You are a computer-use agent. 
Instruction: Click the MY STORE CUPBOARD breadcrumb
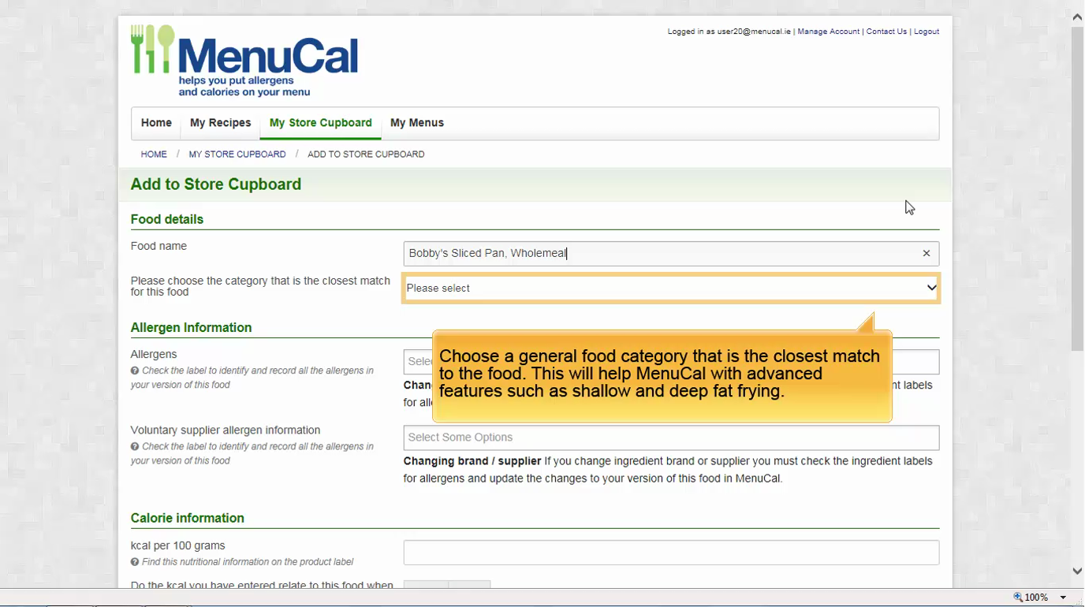[x=237, y=155]
